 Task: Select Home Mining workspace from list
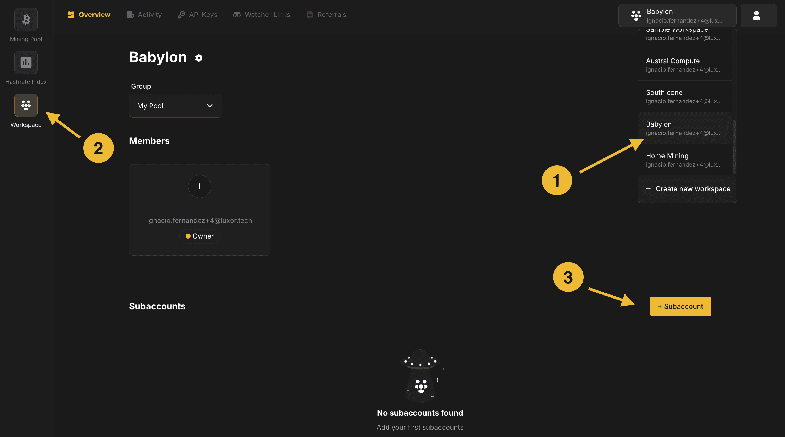(685, 160)
